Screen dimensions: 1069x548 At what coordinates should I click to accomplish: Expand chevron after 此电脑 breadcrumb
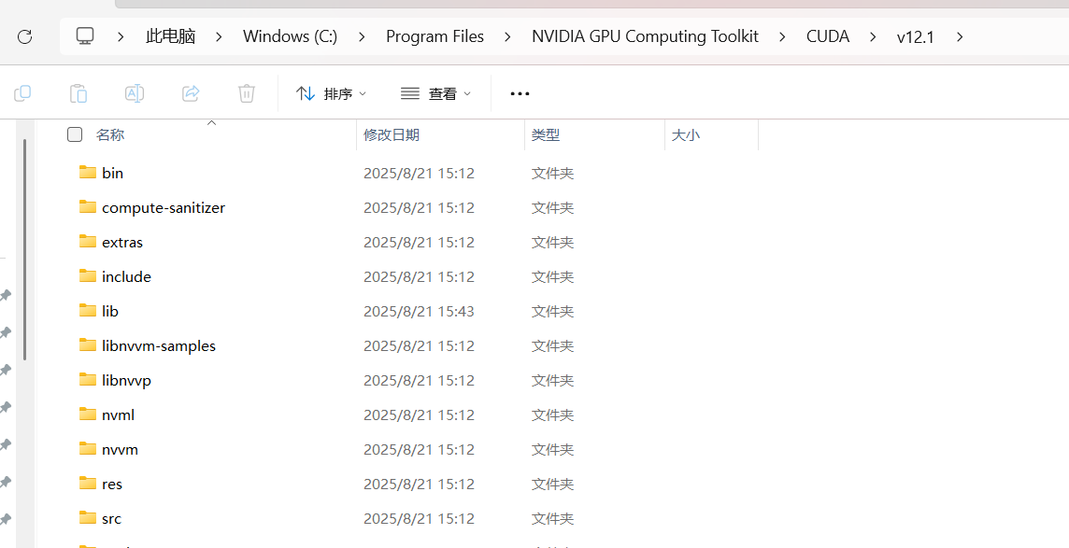219,36
